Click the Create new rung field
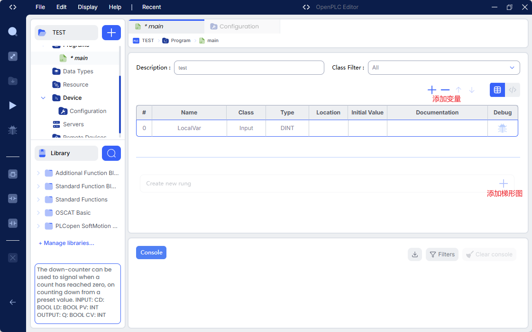Image resolution: width=532 pixels, height=332 pixels. click(x=327, y=183)
